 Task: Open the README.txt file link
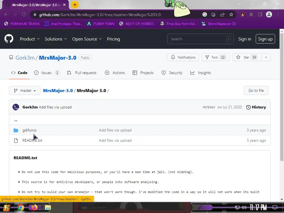point(32,141)
